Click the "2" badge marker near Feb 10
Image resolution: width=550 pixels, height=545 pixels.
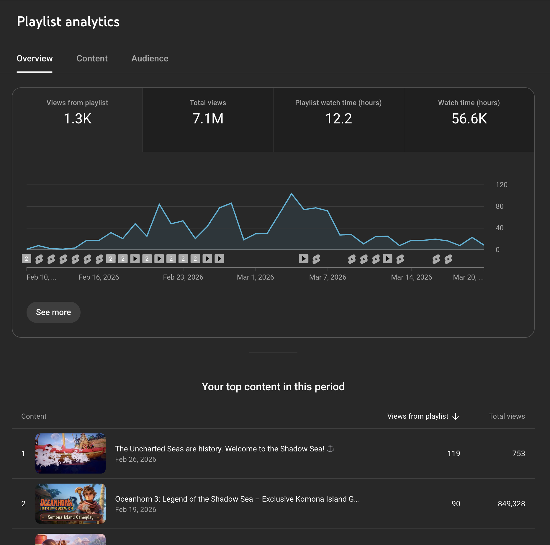click(27, 259)
